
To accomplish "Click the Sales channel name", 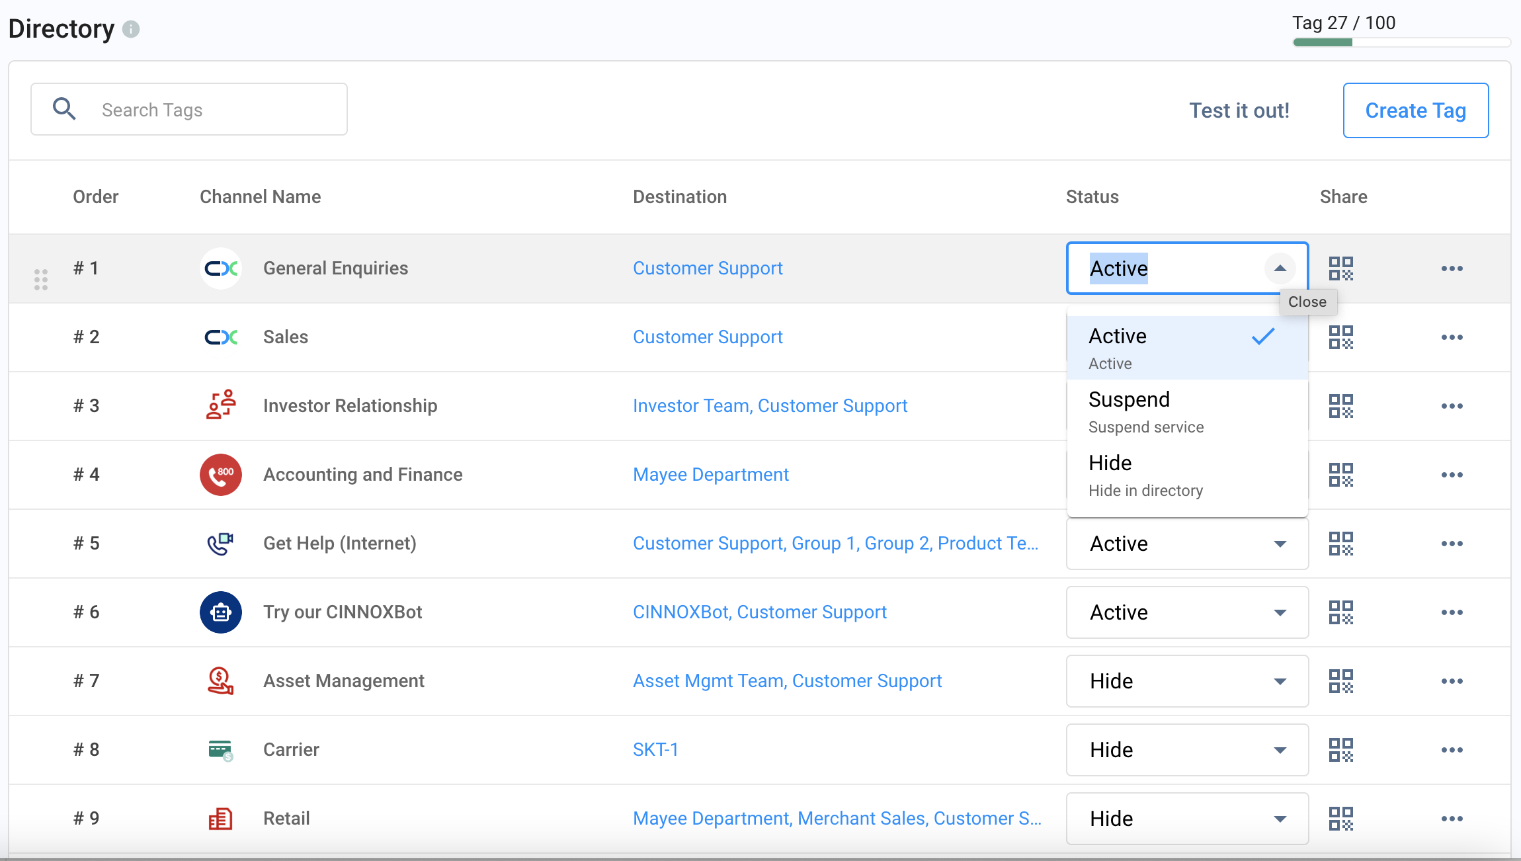I will 286,337.
